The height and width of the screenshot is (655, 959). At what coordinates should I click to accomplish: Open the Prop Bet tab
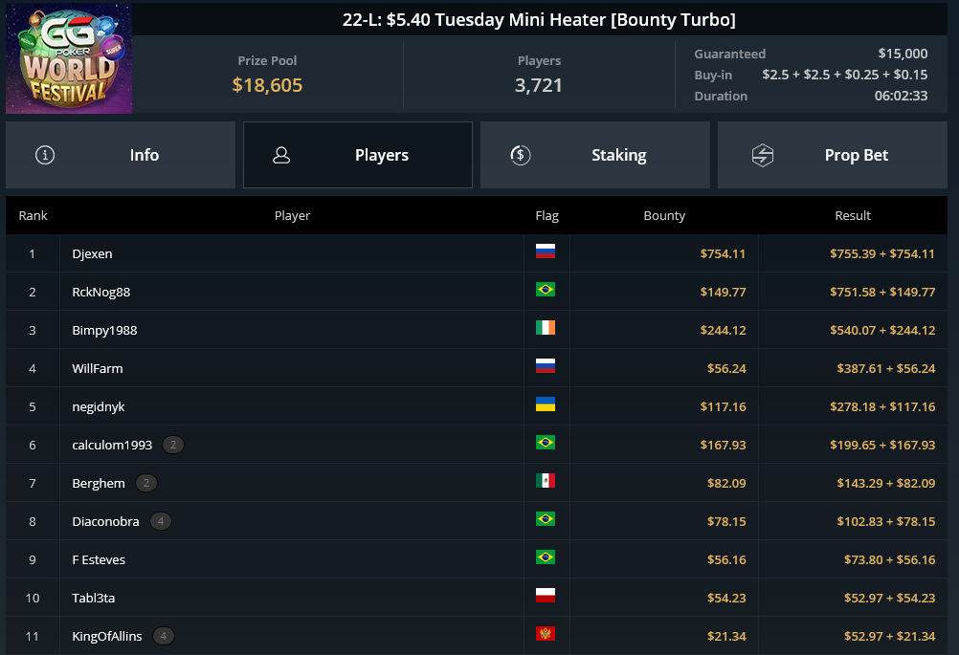pos(833,155)
